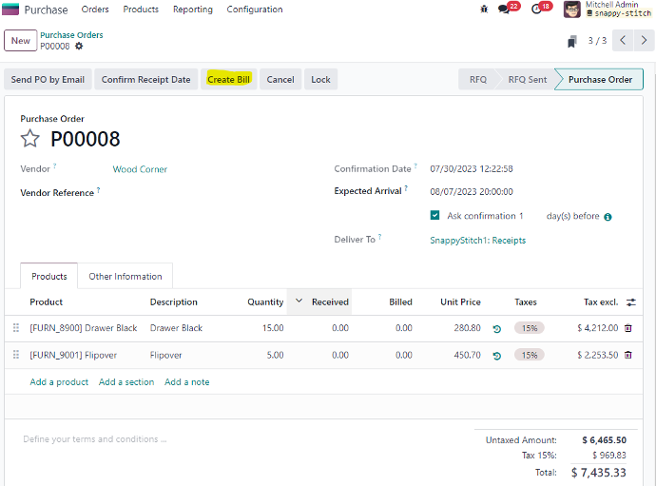Open the debug bug icon
The height and width of the screenshot is (486, 656).
484,9
